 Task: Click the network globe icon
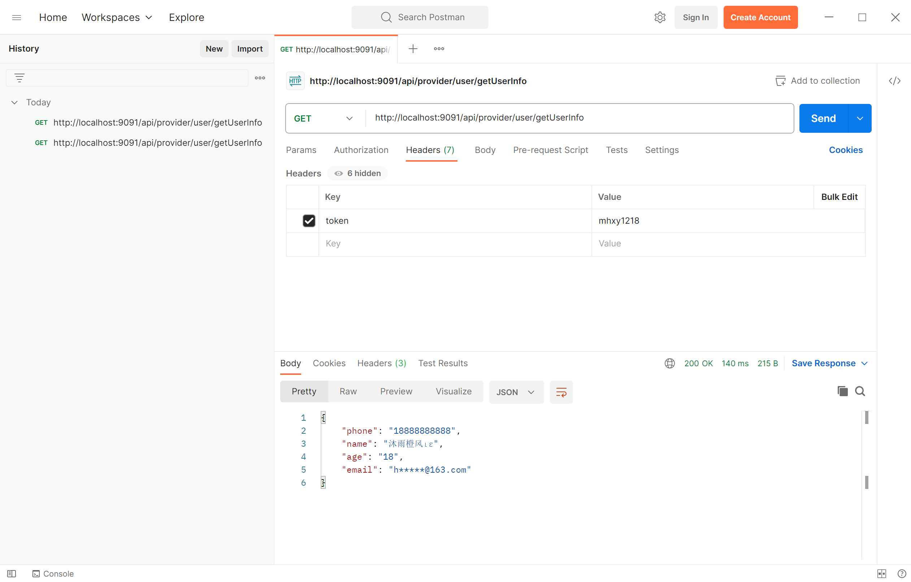tap(670, 363)
